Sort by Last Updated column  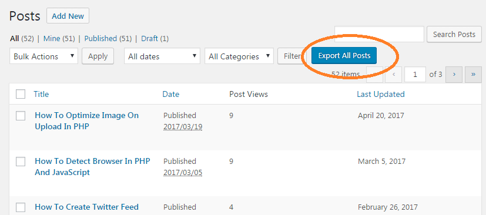click(381, 94)
